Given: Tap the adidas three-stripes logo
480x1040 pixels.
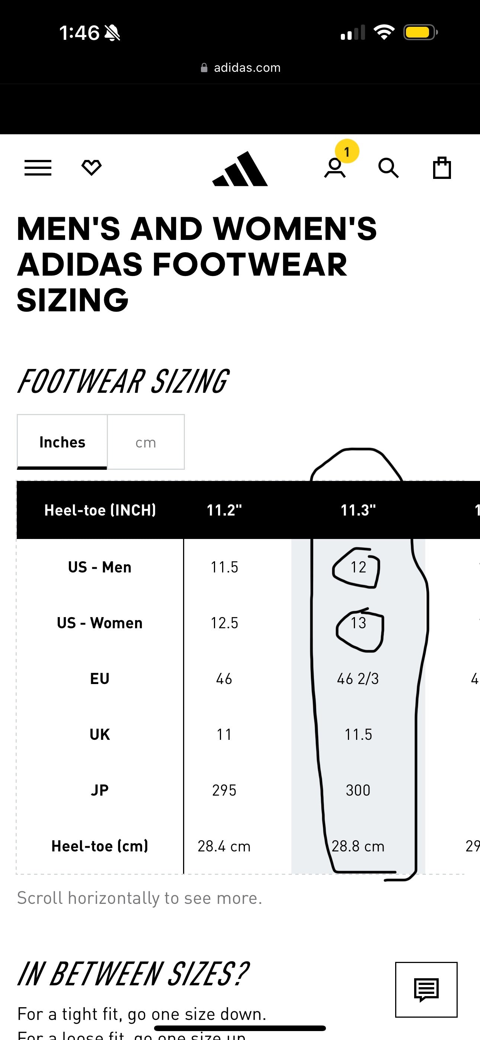Looking at the screenshot, I should tap(240, 169).
